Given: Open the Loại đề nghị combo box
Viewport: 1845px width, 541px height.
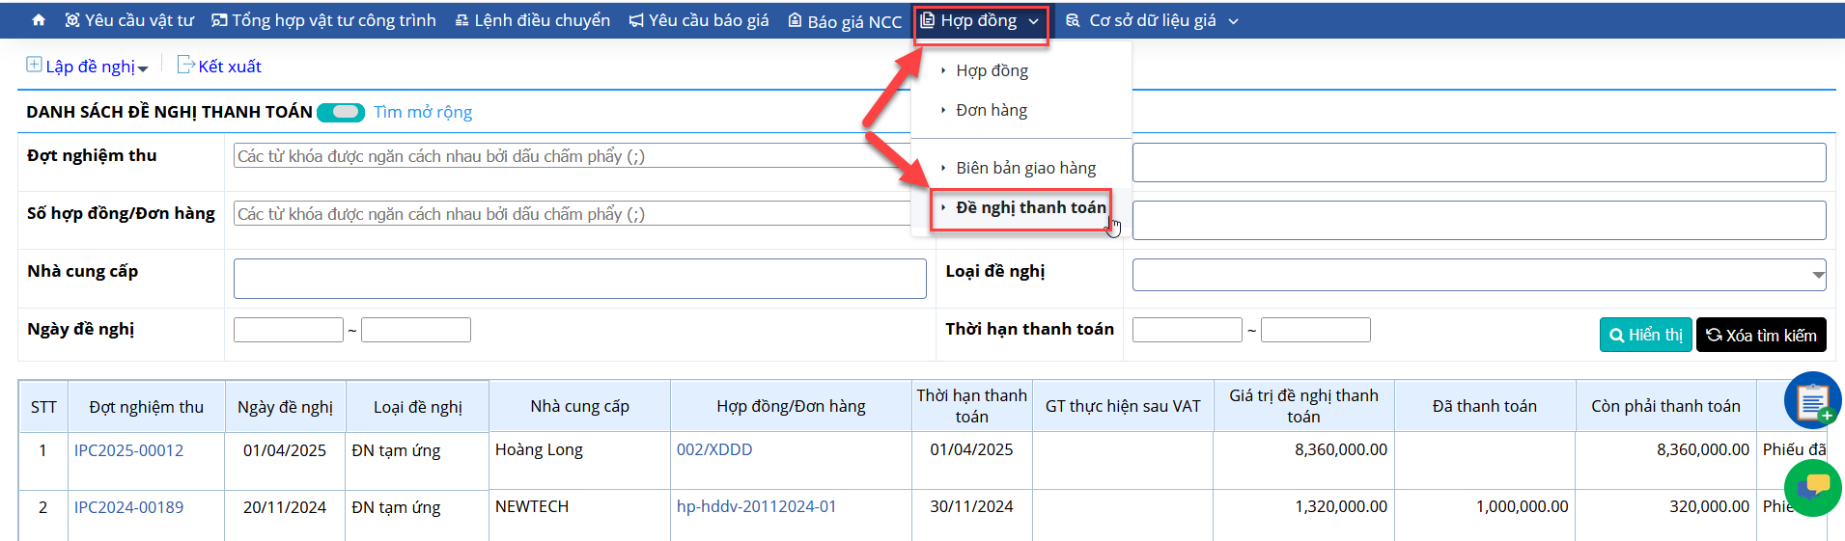Looking at the screenshot, I should (1479, 275).
